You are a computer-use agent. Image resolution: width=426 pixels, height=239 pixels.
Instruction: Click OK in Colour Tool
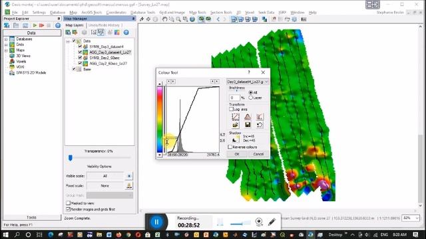pyautogui.click(x=237, y=154)
